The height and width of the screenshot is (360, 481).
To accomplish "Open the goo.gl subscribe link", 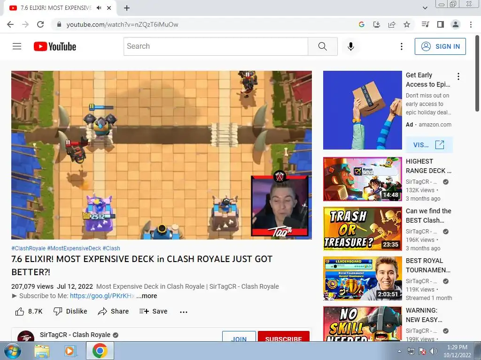I will click(102, 296).
